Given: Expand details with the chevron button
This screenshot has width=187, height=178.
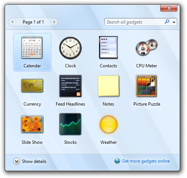Looking at the screenshot, I should pos(16,161).
